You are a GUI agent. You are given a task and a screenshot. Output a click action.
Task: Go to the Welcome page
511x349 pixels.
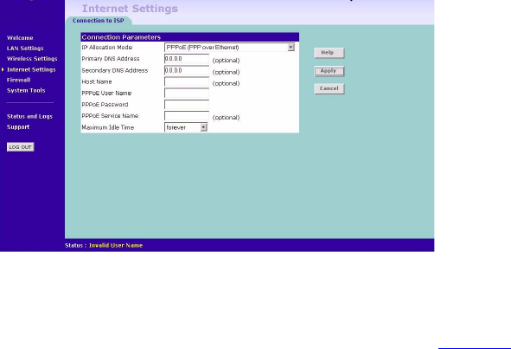(x=20, y=38)
